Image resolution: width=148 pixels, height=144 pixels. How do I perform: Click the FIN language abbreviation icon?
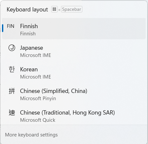coord(11,26)
